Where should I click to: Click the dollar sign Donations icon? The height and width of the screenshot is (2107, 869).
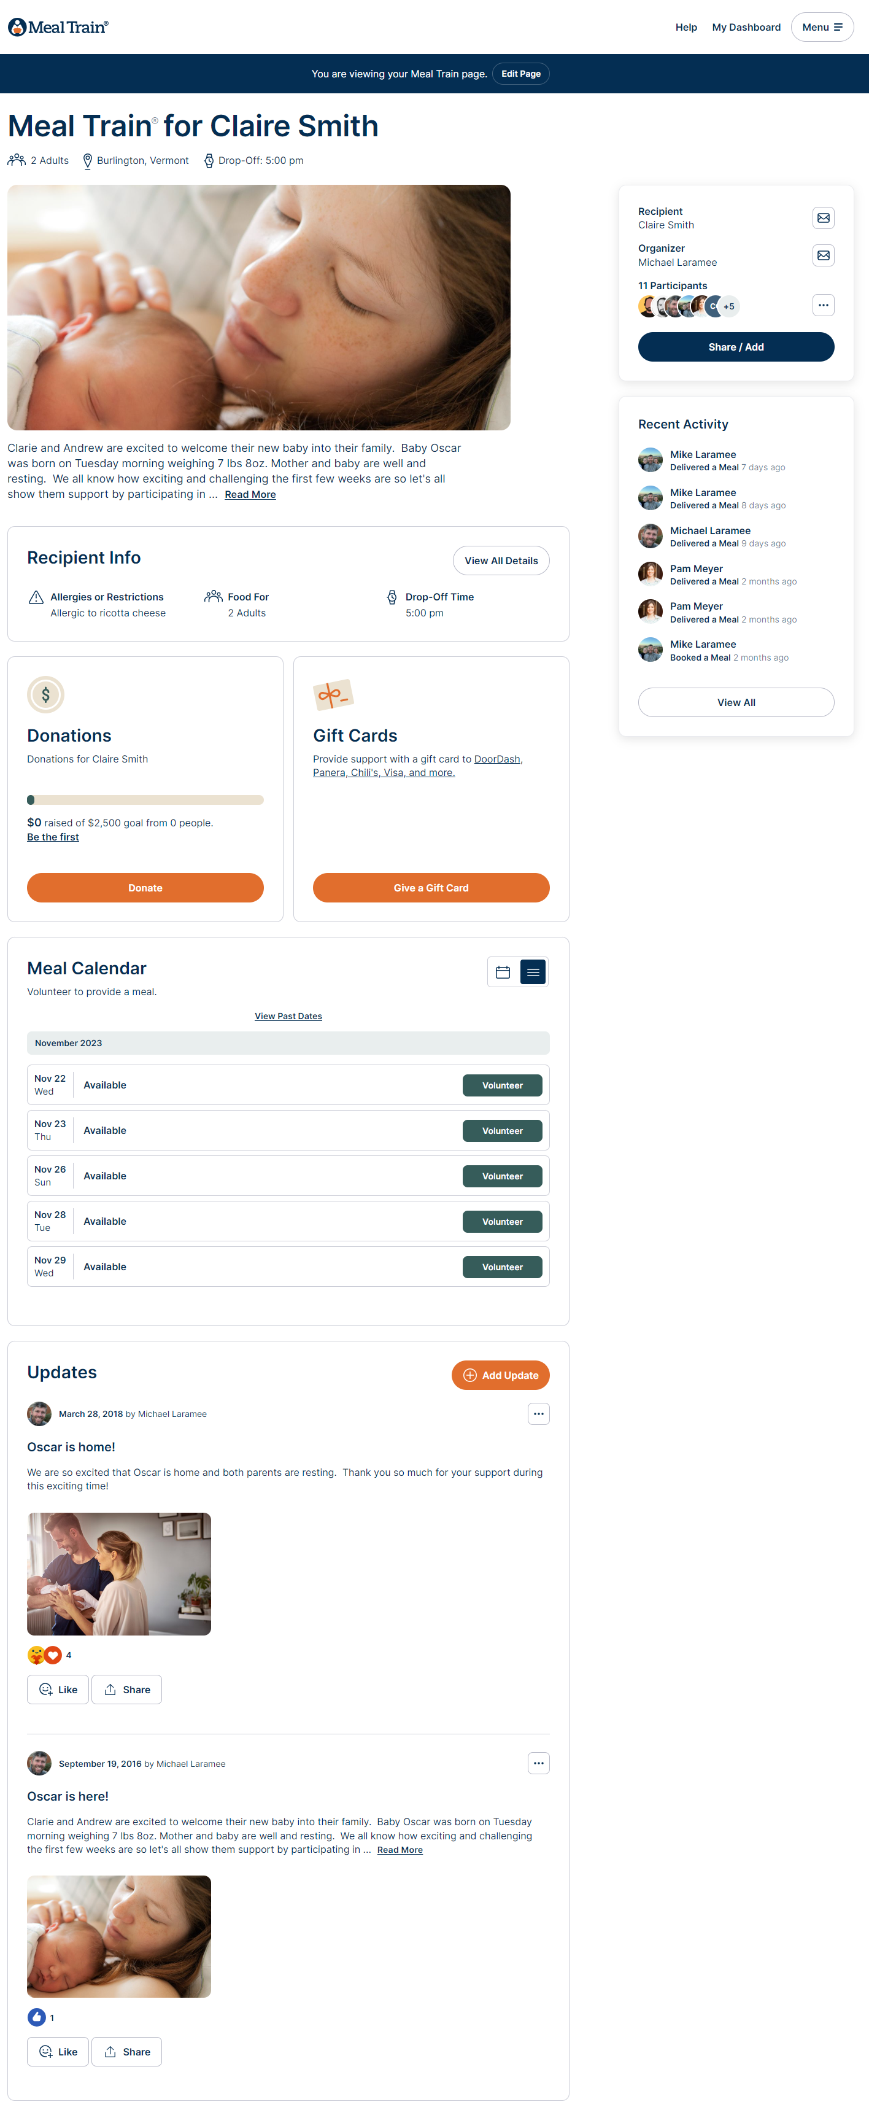click(46, 694)
